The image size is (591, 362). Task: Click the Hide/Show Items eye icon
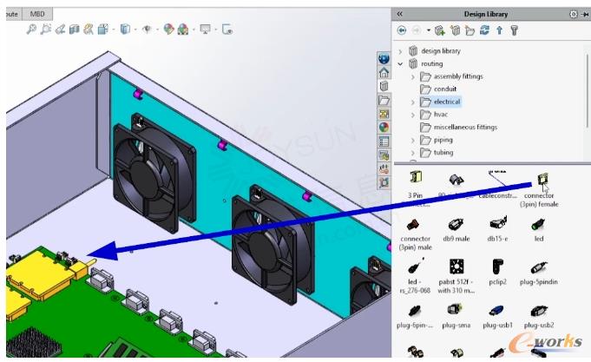point(147,29)
